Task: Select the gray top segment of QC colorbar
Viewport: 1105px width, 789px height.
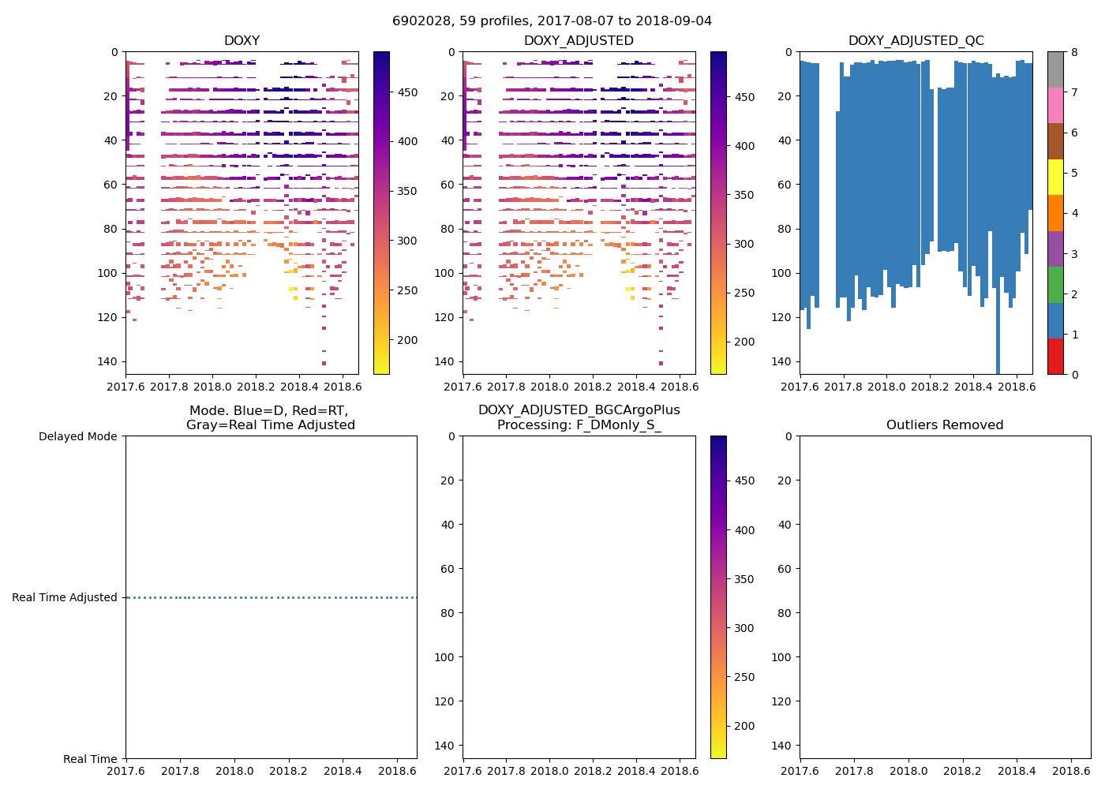Action: point(1055,69)
